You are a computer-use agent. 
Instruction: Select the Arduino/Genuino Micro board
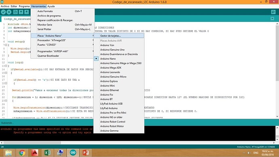[x=119, y=77]
